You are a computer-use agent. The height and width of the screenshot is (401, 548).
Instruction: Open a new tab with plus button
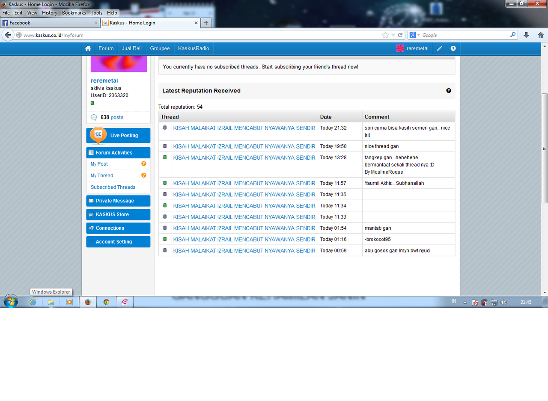click(206, 23)
